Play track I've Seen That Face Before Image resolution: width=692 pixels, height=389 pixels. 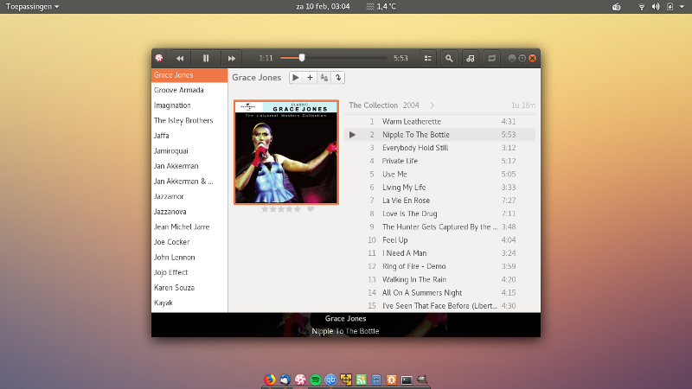(x=439, y=306)
